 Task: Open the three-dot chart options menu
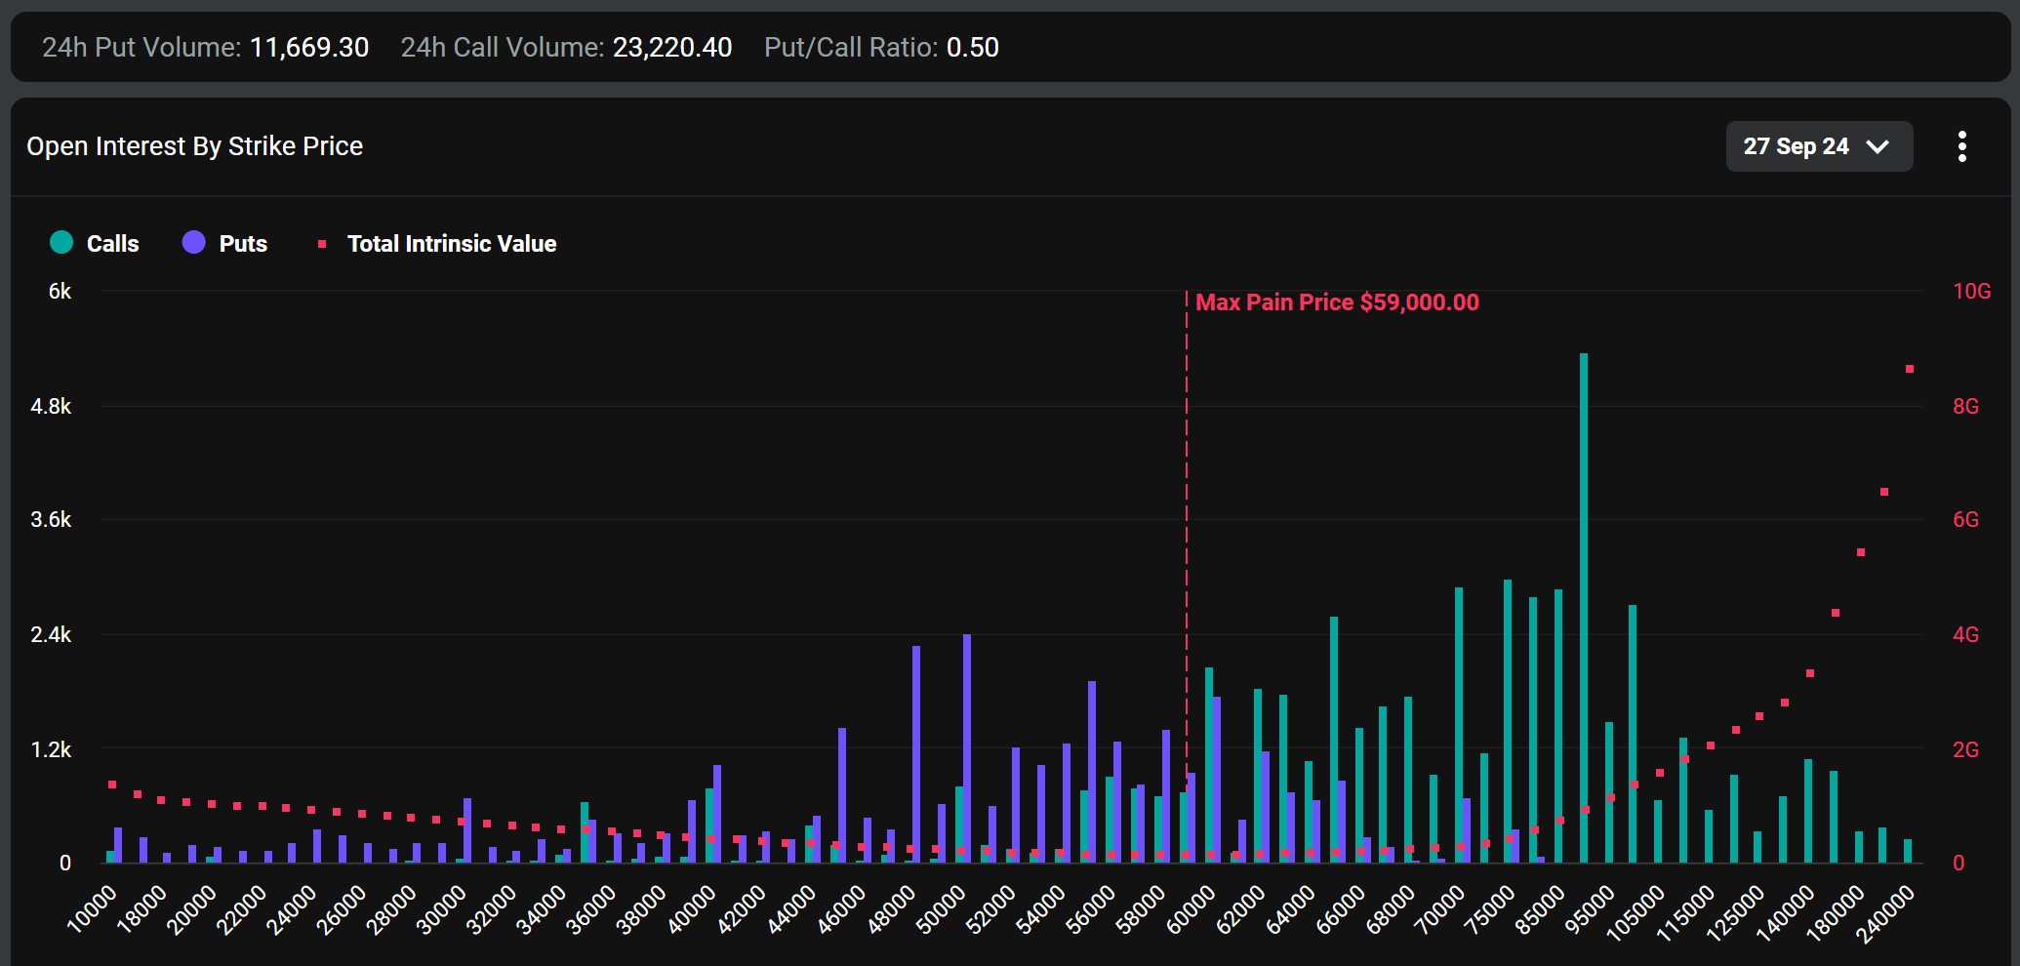1961,146
